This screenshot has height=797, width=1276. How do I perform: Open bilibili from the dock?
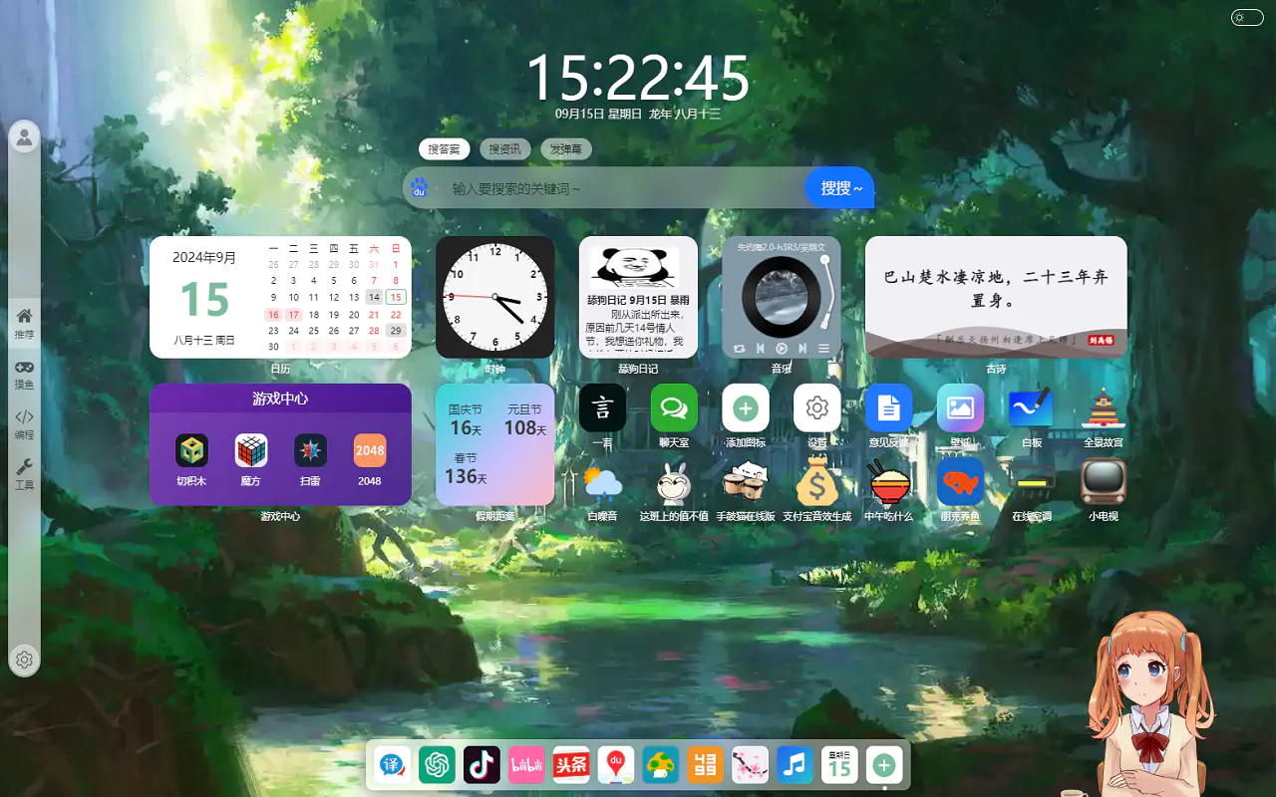[x=526, y=765]
